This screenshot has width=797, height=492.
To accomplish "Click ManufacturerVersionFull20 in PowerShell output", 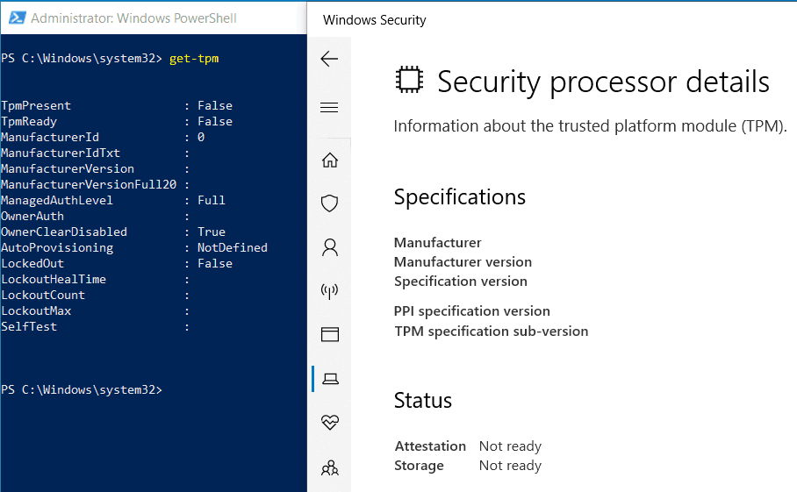I will 89,184.
